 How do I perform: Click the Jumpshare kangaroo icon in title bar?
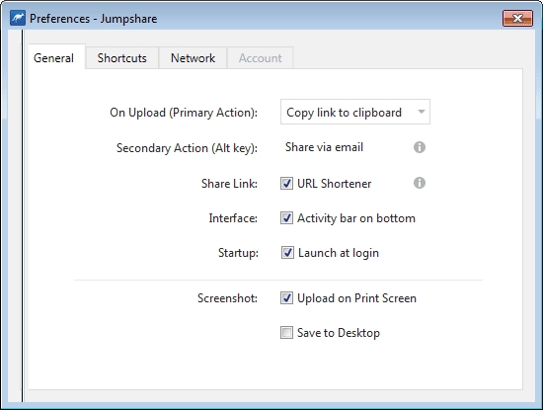[x=18, y=18]
